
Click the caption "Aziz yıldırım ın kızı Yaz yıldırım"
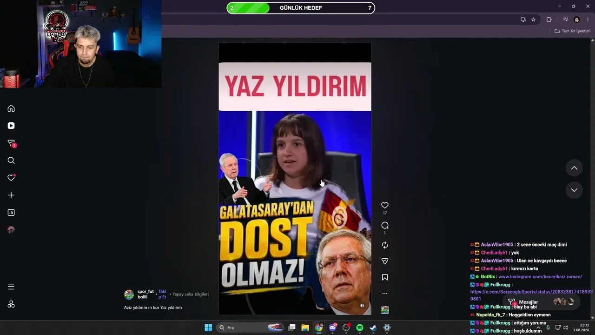pyautogui.click(x=153, y=308)
